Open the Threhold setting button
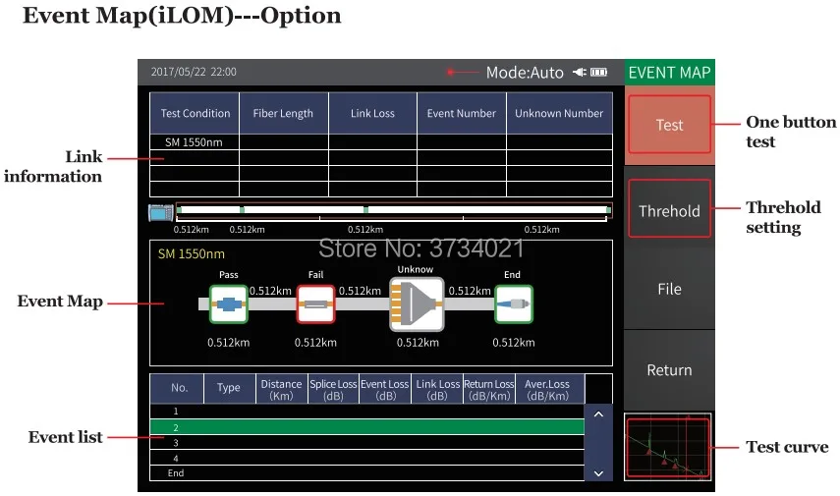The width and height of the screenshot is (840, 496). (x=669, y=209)
